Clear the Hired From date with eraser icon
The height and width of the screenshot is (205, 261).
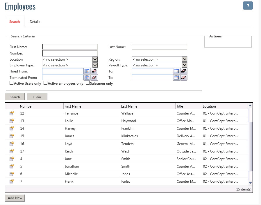pyautogui.click(x=94, y=71)
